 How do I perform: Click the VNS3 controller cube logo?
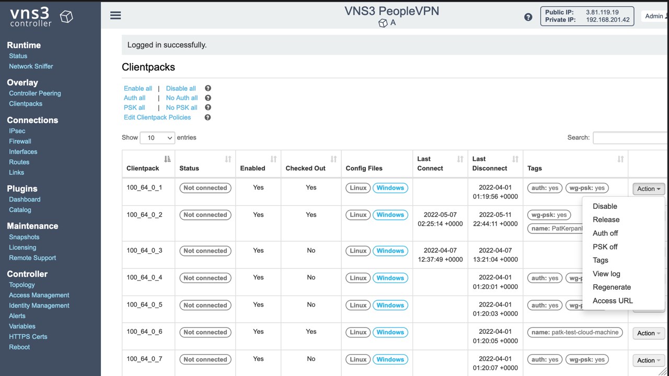[66, 17]
